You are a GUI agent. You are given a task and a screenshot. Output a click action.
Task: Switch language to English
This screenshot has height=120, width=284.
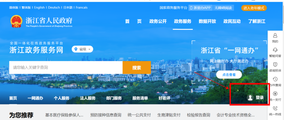coord(39,8)
